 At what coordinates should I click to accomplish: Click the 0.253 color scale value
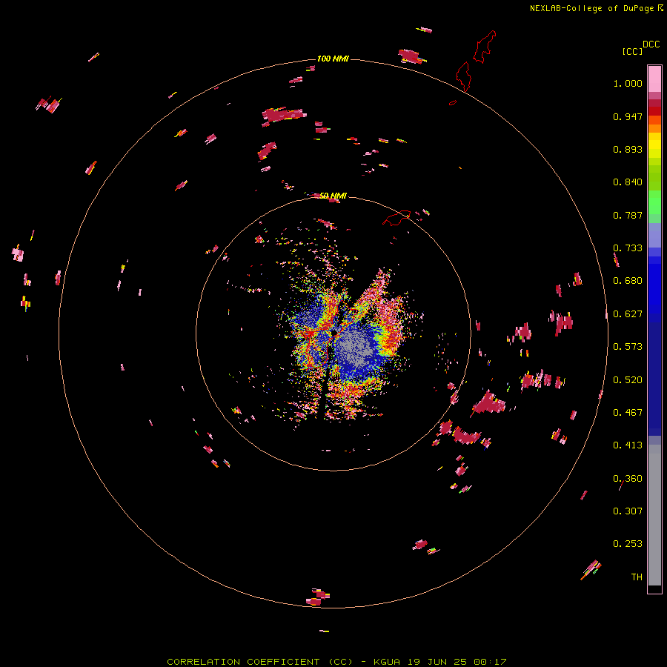coord(628,544)
